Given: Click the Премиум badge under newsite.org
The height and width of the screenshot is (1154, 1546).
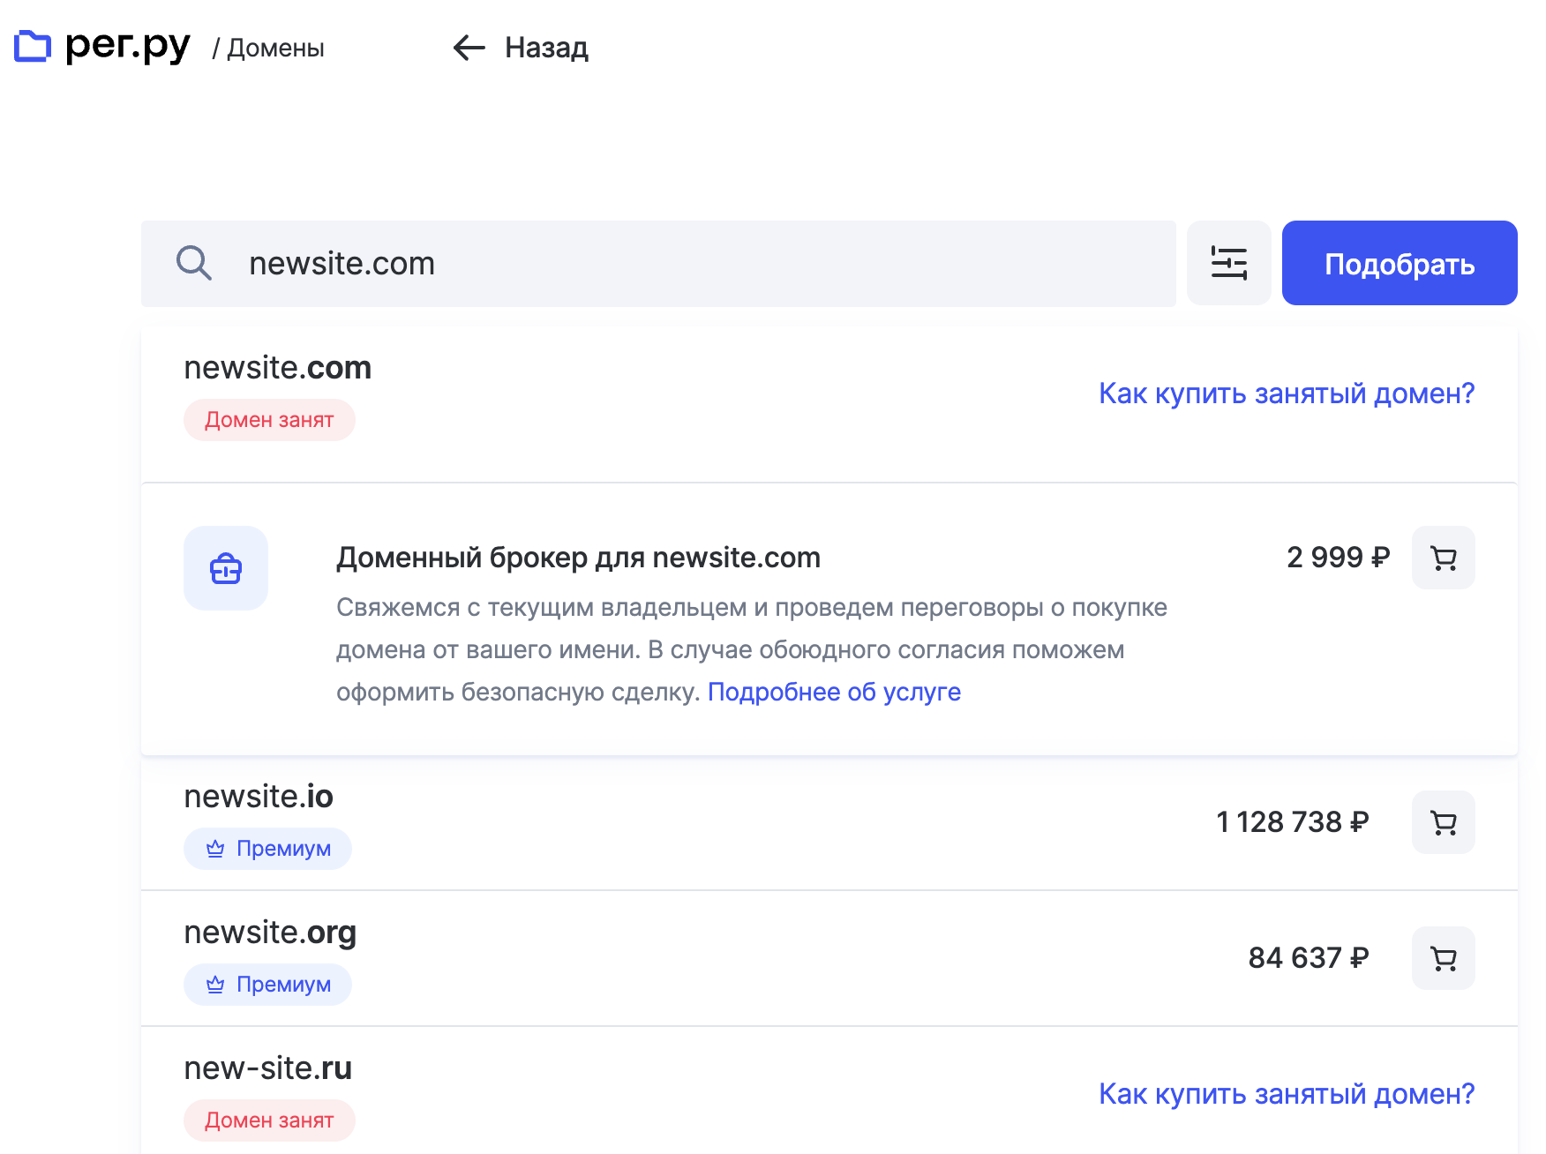Looking at the screenshot, I should point(267,985).
